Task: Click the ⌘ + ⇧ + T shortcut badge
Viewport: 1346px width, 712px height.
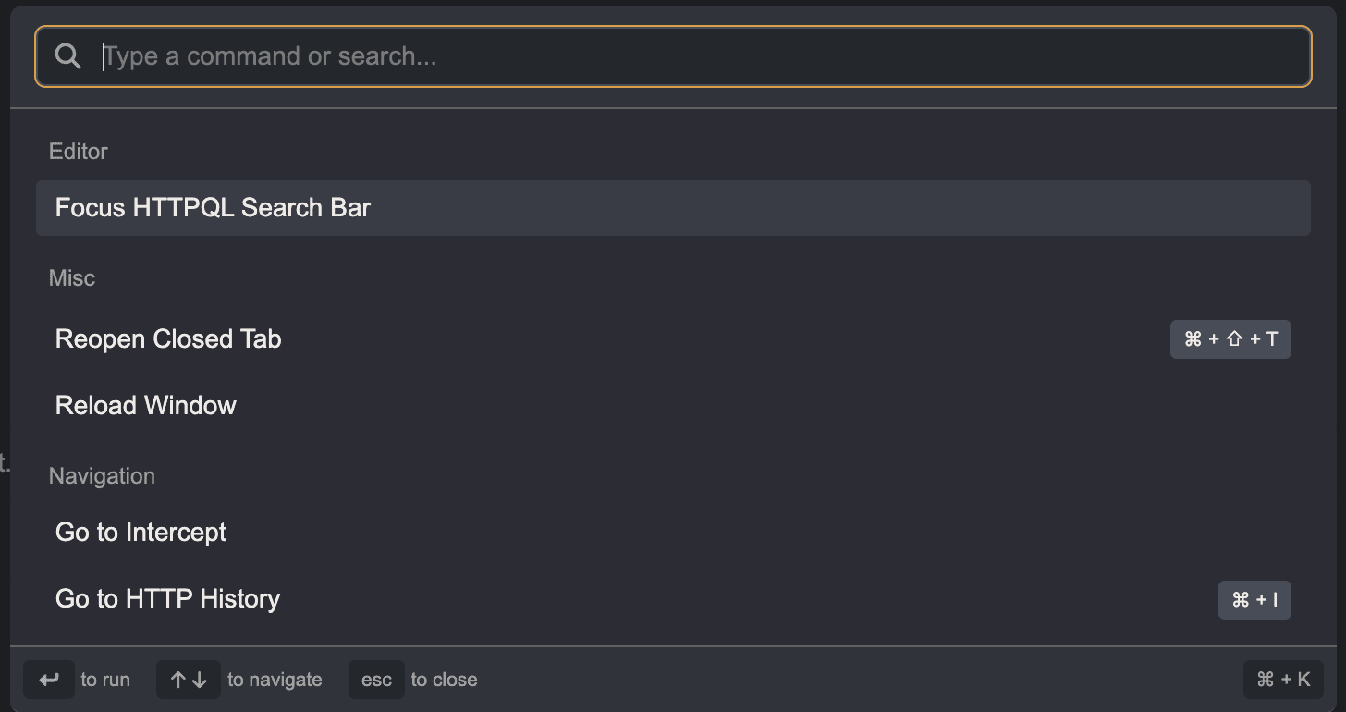Action: 1230,339
